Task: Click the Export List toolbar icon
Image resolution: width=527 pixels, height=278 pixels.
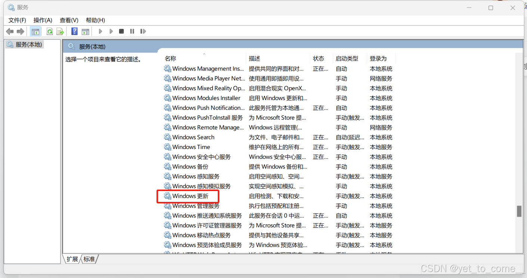Action: [60, 31]
